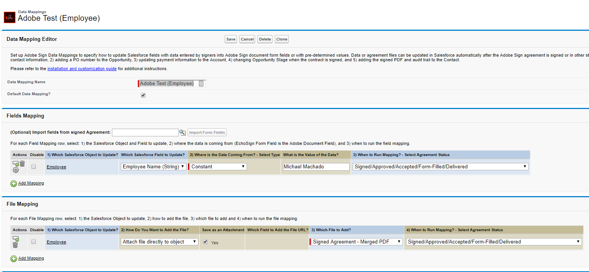Open the gear settings icon in Fields Mapping row
589x272 pixels.
16,170
